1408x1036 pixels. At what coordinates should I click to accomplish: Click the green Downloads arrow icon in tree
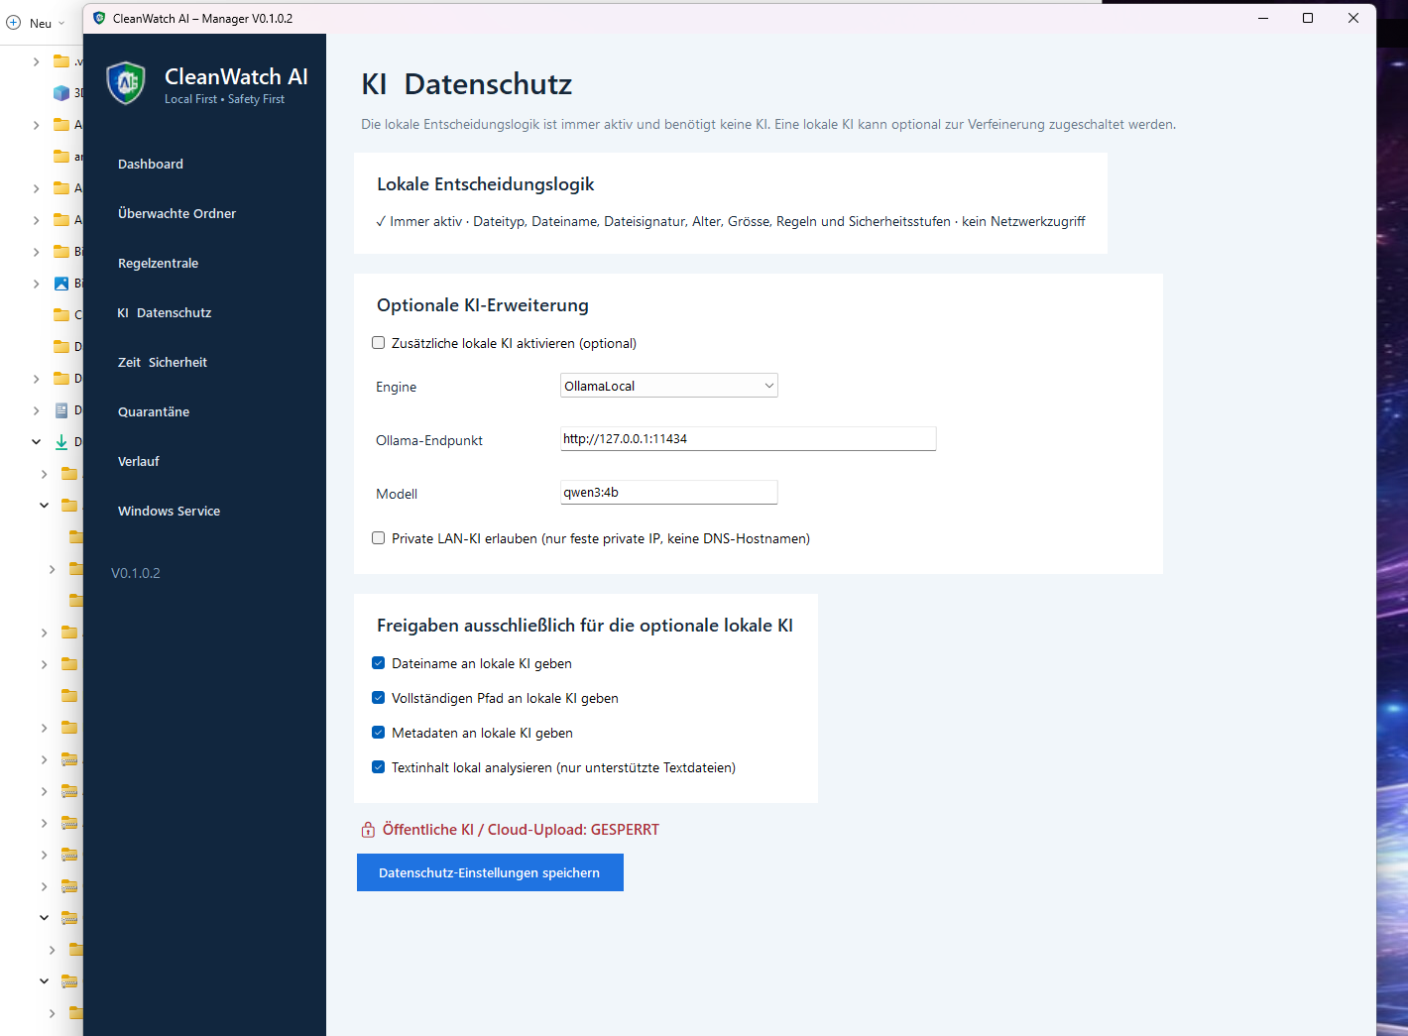(61, 442)
